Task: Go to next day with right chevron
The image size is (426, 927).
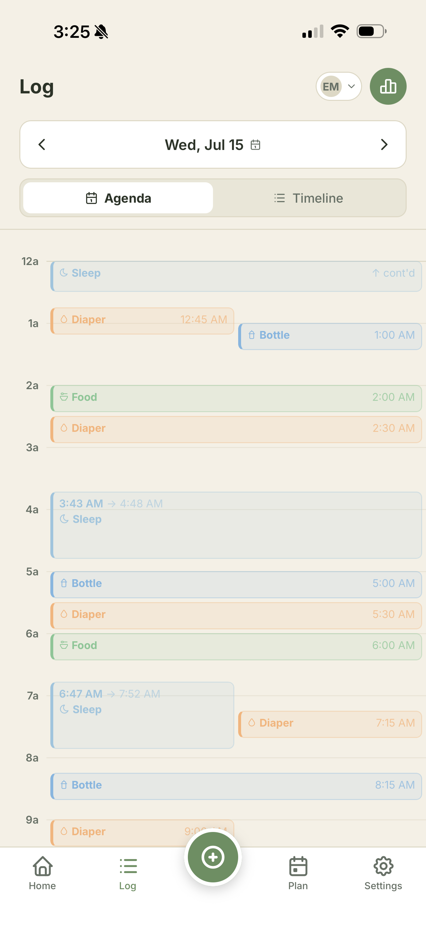Action: pos(384,145)
